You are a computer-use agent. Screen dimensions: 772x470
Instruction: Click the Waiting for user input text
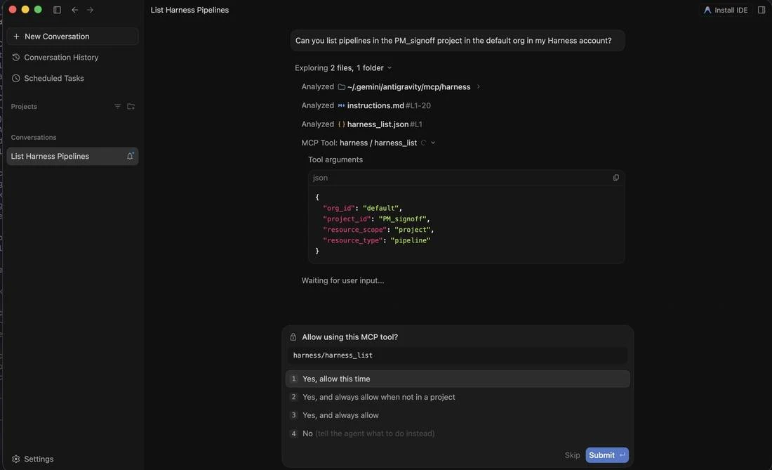click(342, 280)
